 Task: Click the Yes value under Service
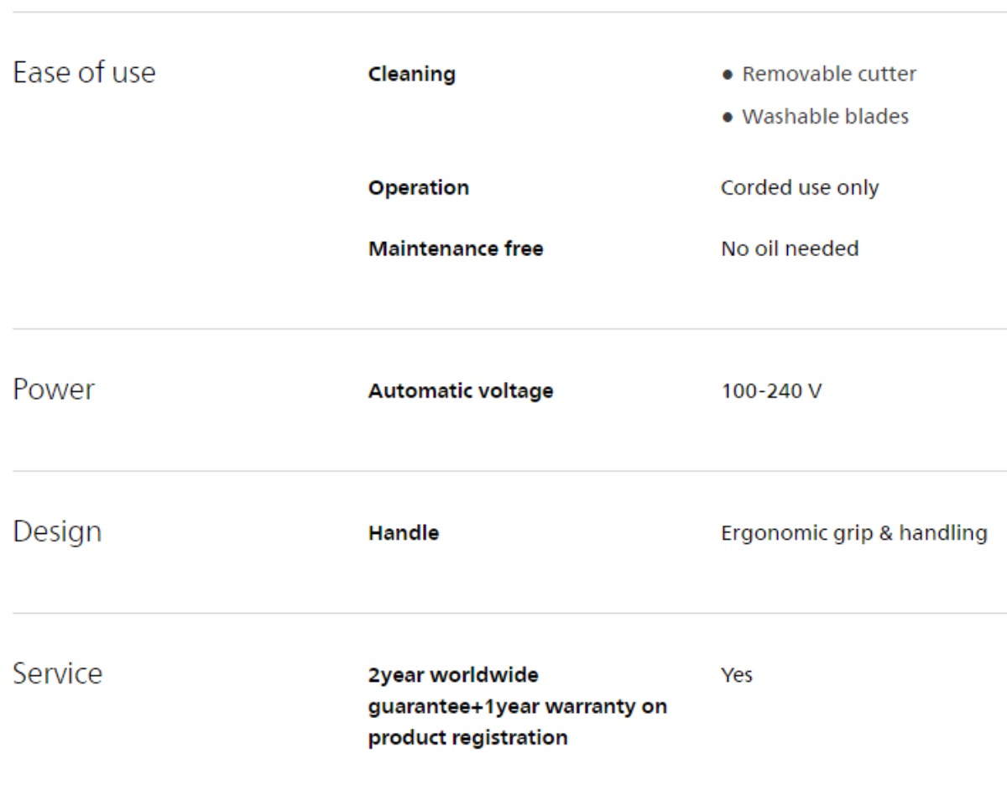pyautogui.click(x=737, y=675)
